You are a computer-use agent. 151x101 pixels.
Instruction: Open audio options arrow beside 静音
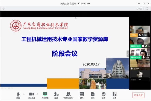(24, 94)
